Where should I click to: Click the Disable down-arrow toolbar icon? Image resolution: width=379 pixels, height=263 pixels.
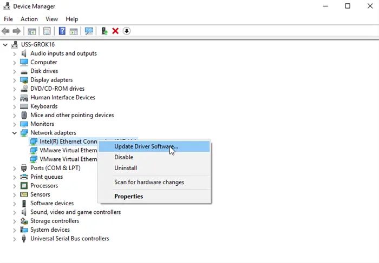pyautogui.click(x=126, y=31)
